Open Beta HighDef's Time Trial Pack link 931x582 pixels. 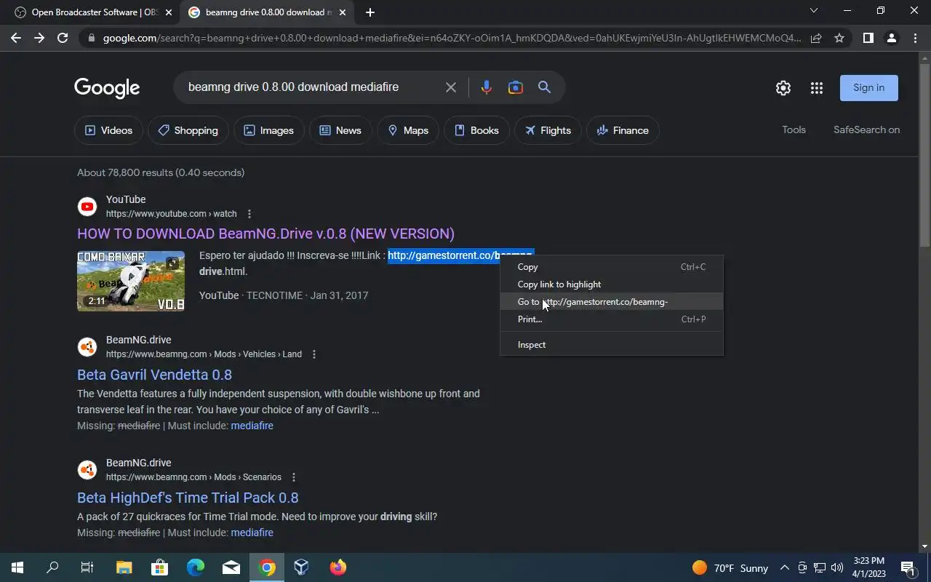click(x=188, y=498)
